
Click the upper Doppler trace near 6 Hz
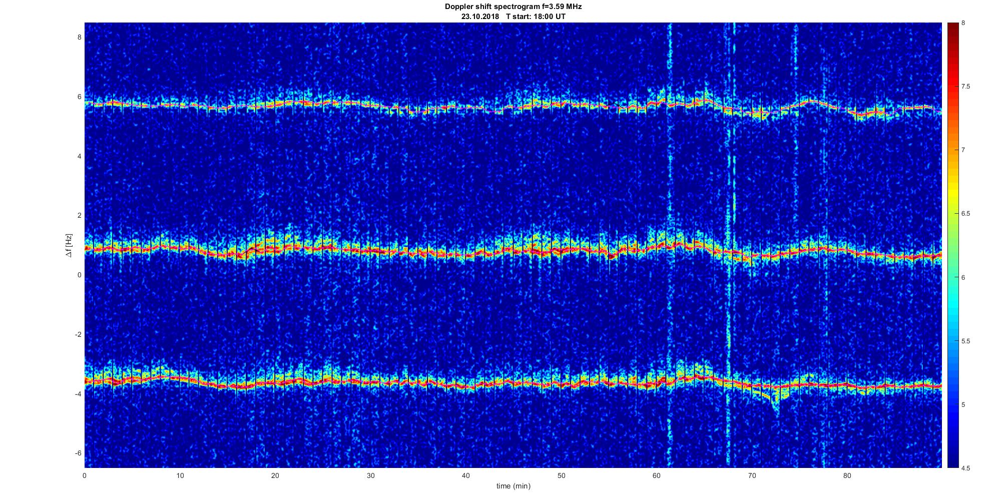click(x=513, y=106)
